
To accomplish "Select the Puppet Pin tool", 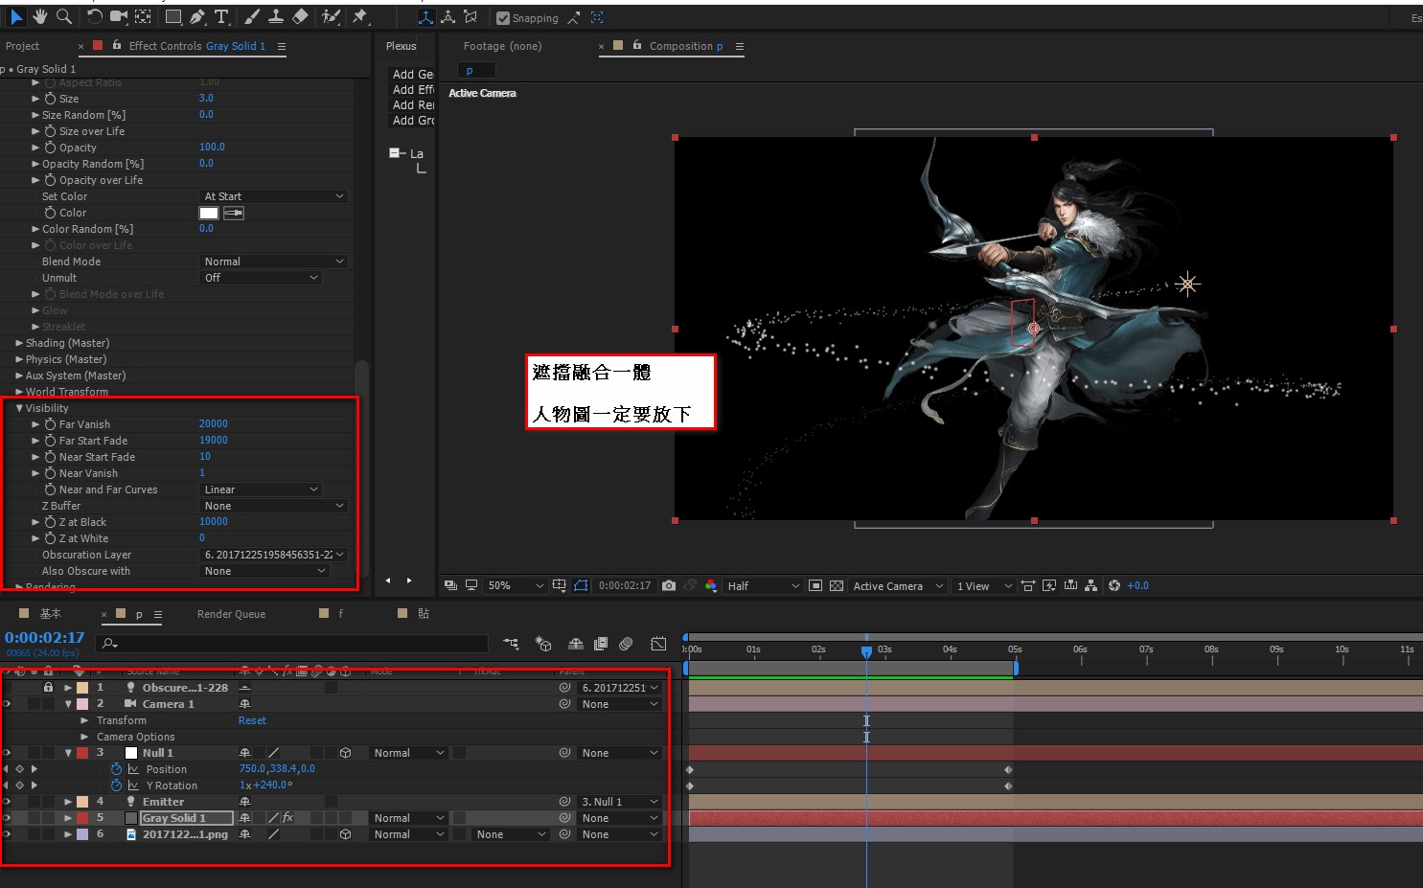I will point(359,16).
